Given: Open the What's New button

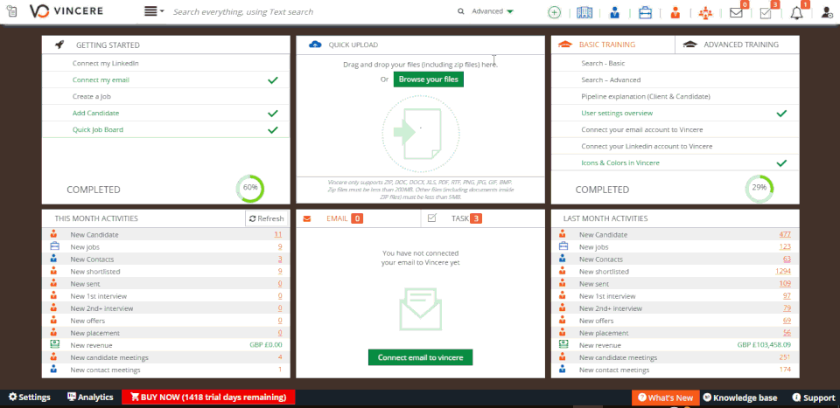Looking at the screenshot, I should pyautogui.click(x=665, y=398).
